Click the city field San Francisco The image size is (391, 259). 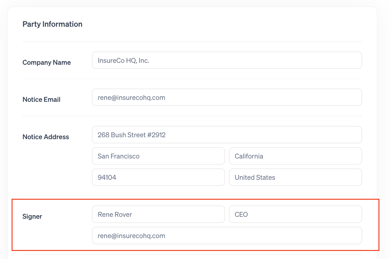159,156
